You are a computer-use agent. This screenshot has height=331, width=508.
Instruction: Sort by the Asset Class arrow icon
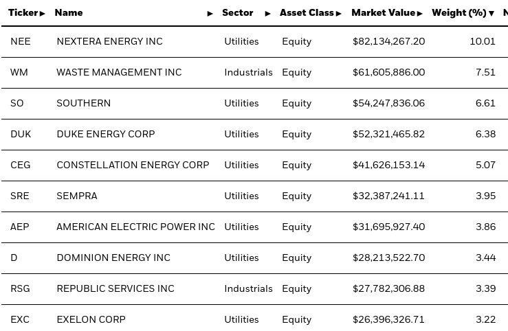(x=339, y=14)
